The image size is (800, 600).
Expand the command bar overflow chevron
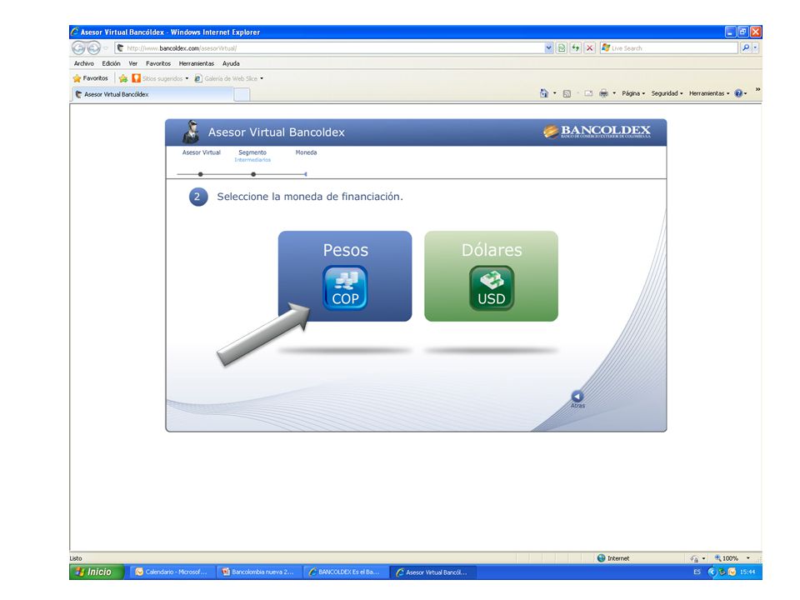[x=757, y=90]
